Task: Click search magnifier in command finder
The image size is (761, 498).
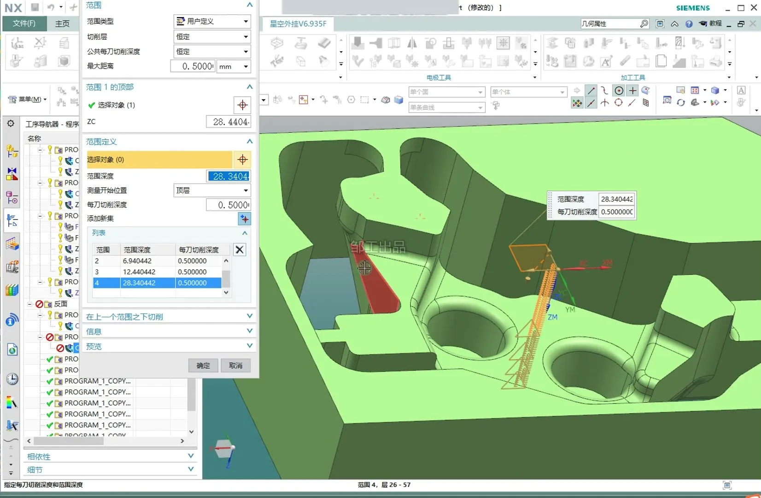Action: click(x=644, y=24)
